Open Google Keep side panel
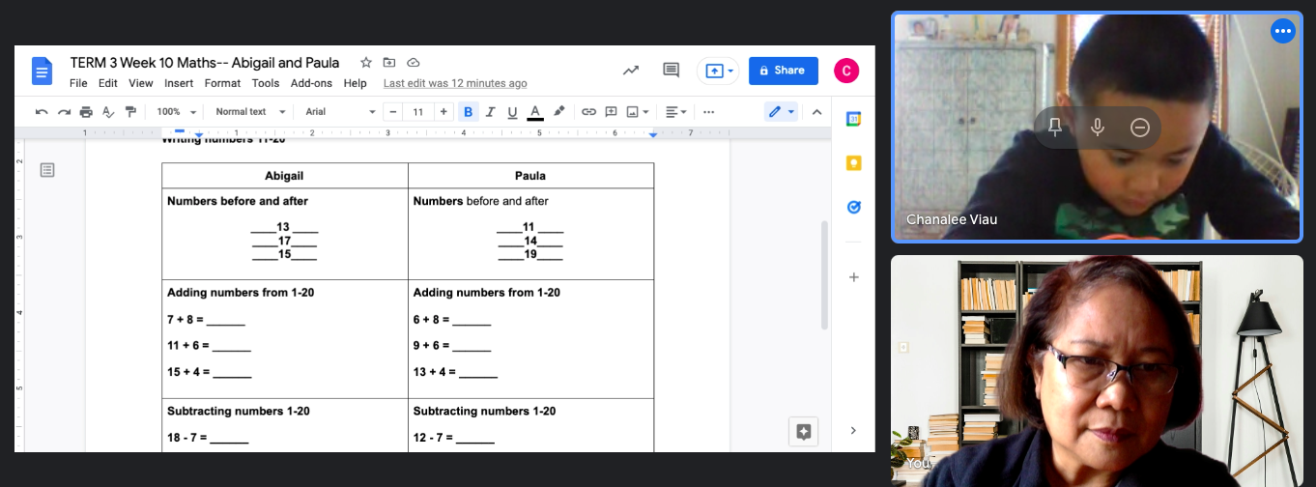Viewport: 1316px width, 487px height. point(853,163)
